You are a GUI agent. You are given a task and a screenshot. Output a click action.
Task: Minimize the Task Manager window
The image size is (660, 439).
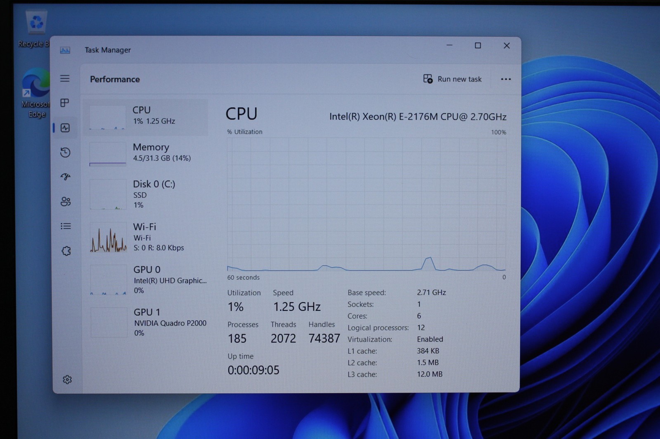tap(449, 45)
